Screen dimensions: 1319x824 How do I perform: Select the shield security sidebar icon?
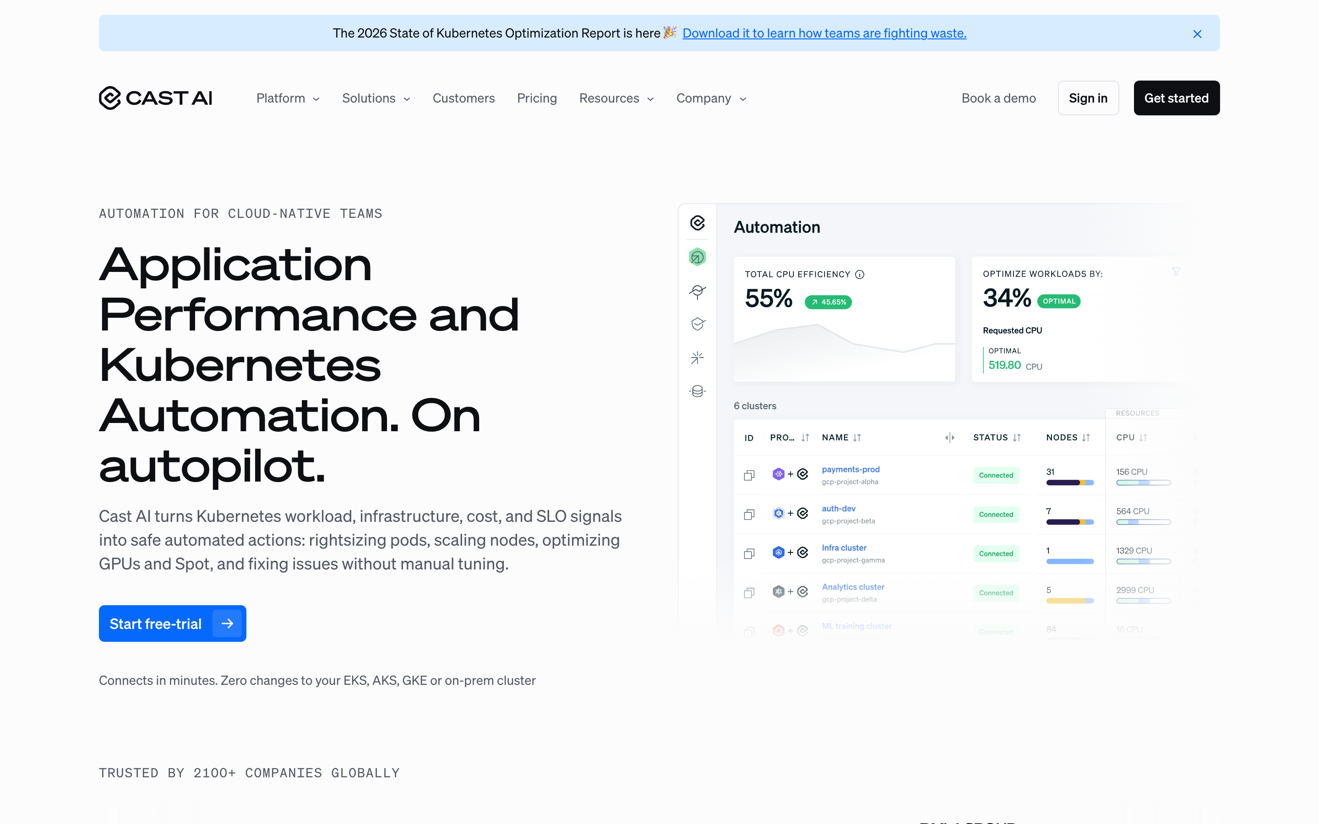pos(698,324)
